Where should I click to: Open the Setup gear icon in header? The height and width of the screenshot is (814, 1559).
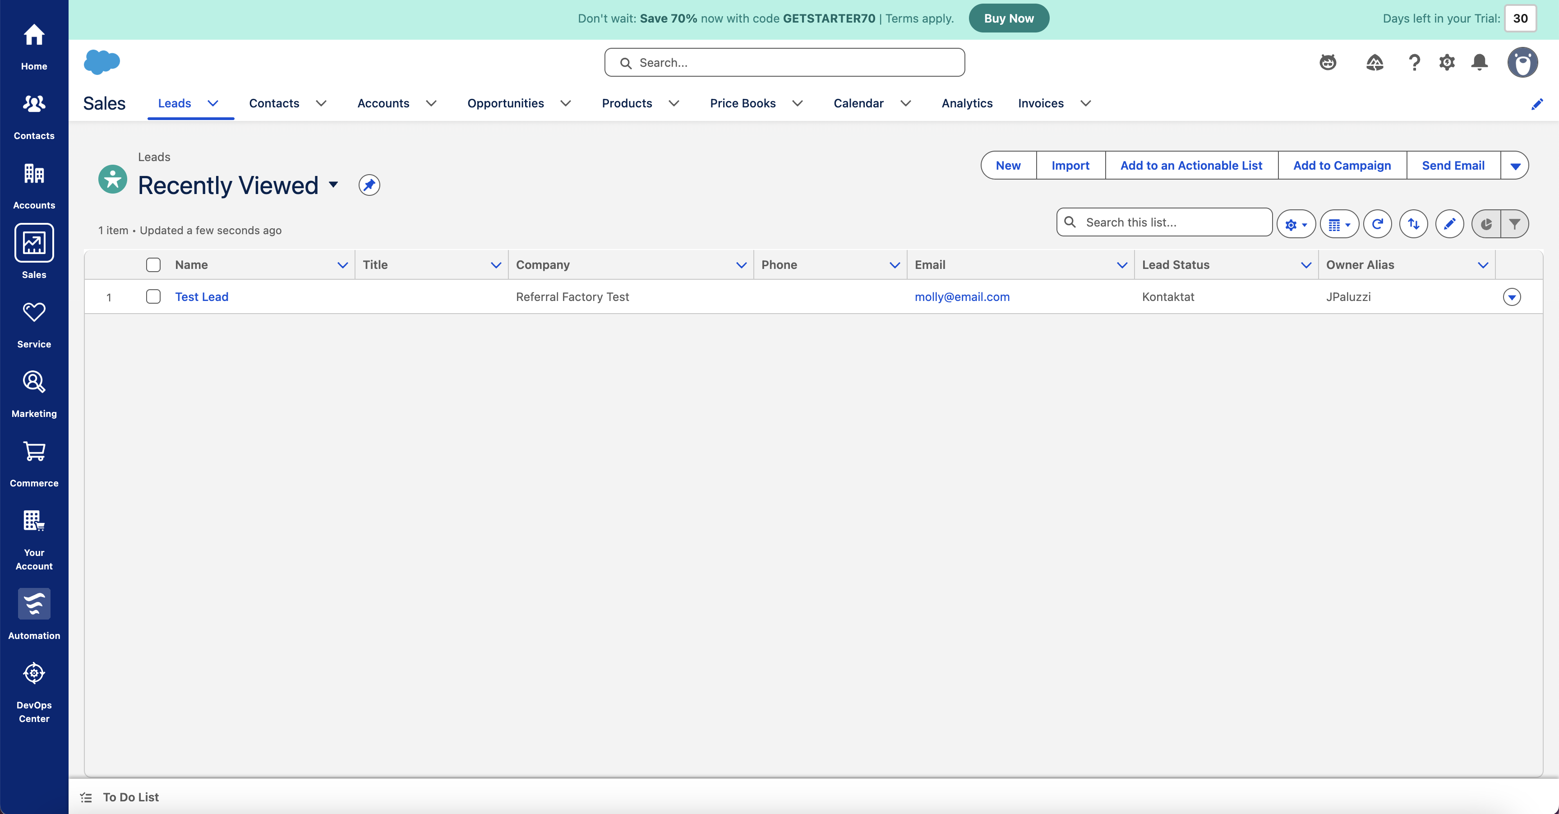(x=1447, y=62)
